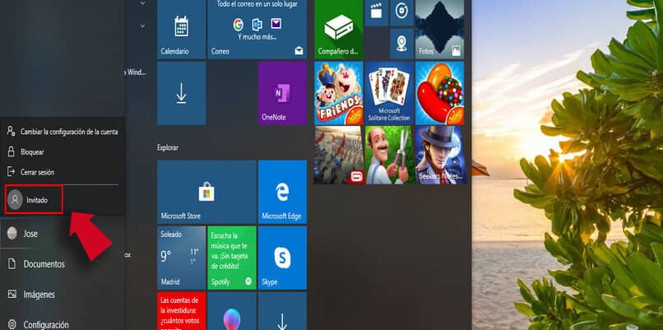The image size is (663, 330).
Task: Open the Candy Crush Friends tile
Action: tap(338, 93)
